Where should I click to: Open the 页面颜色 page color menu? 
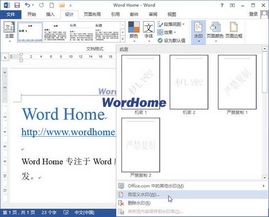coord(215,32)
